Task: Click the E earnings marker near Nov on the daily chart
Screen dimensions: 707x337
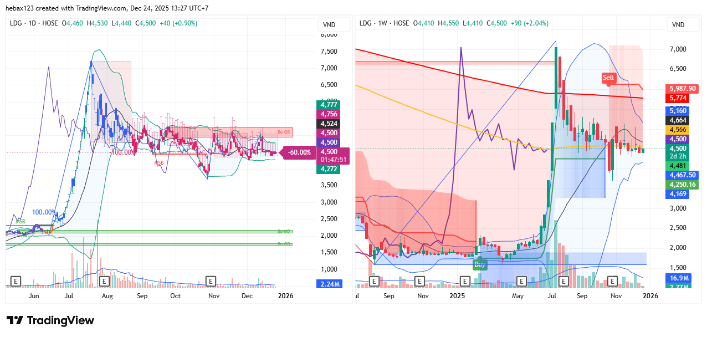Action: click(x=211, y=281)
